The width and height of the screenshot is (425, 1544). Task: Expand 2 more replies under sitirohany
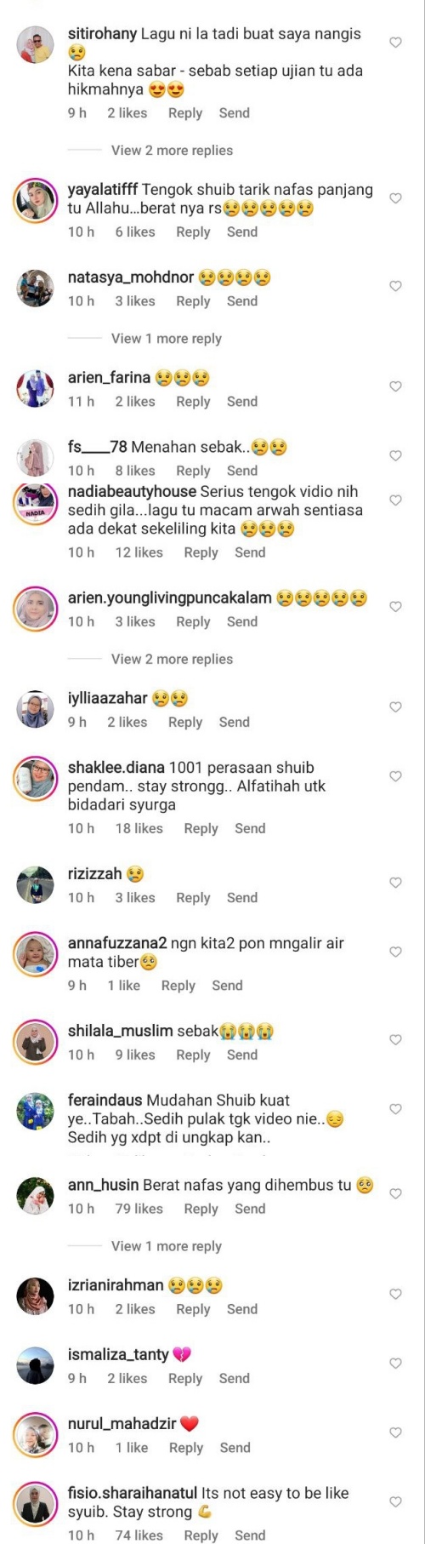(x=172, y=151)
